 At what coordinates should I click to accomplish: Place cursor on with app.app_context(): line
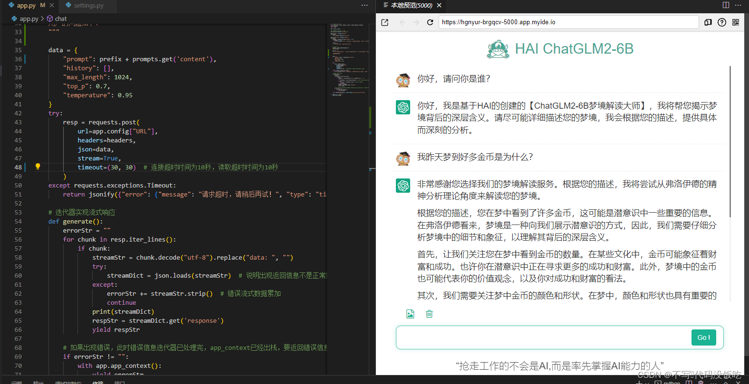point(119,365)
